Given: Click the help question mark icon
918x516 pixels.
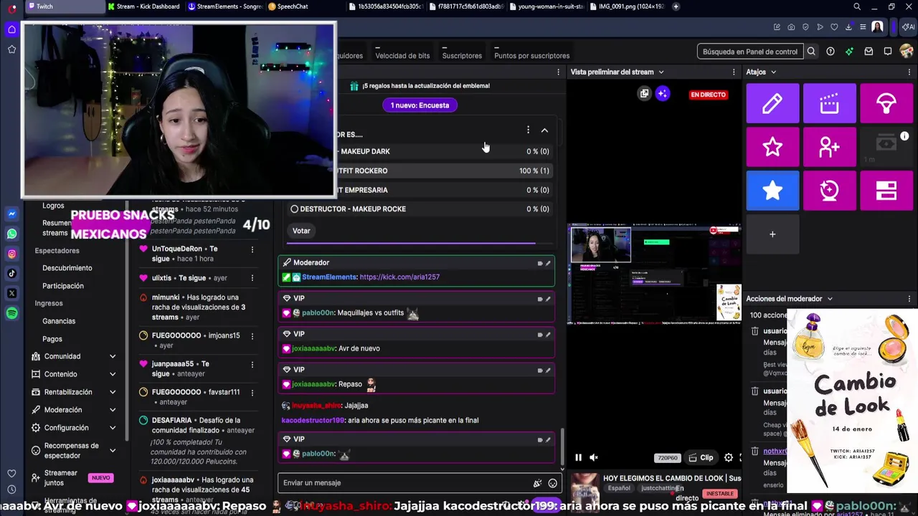Looking at the screenshot, I should 831,52.
